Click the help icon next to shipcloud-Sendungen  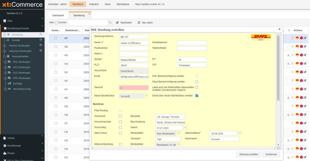tap(41, 50)
